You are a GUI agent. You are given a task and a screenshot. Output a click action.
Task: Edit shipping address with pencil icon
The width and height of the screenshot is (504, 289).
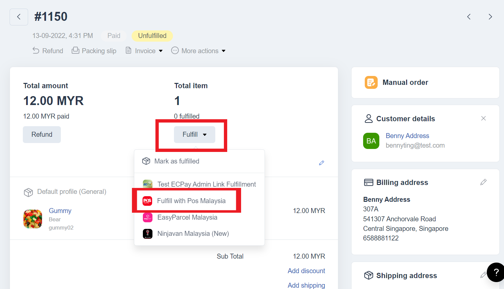point(483,275)
